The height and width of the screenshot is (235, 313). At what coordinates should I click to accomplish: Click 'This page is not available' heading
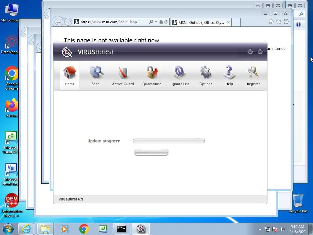[111, 40]
